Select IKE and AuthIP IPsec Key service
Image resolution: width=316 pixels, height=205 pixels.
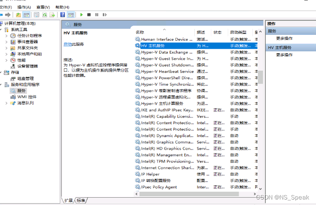(196, 110)
